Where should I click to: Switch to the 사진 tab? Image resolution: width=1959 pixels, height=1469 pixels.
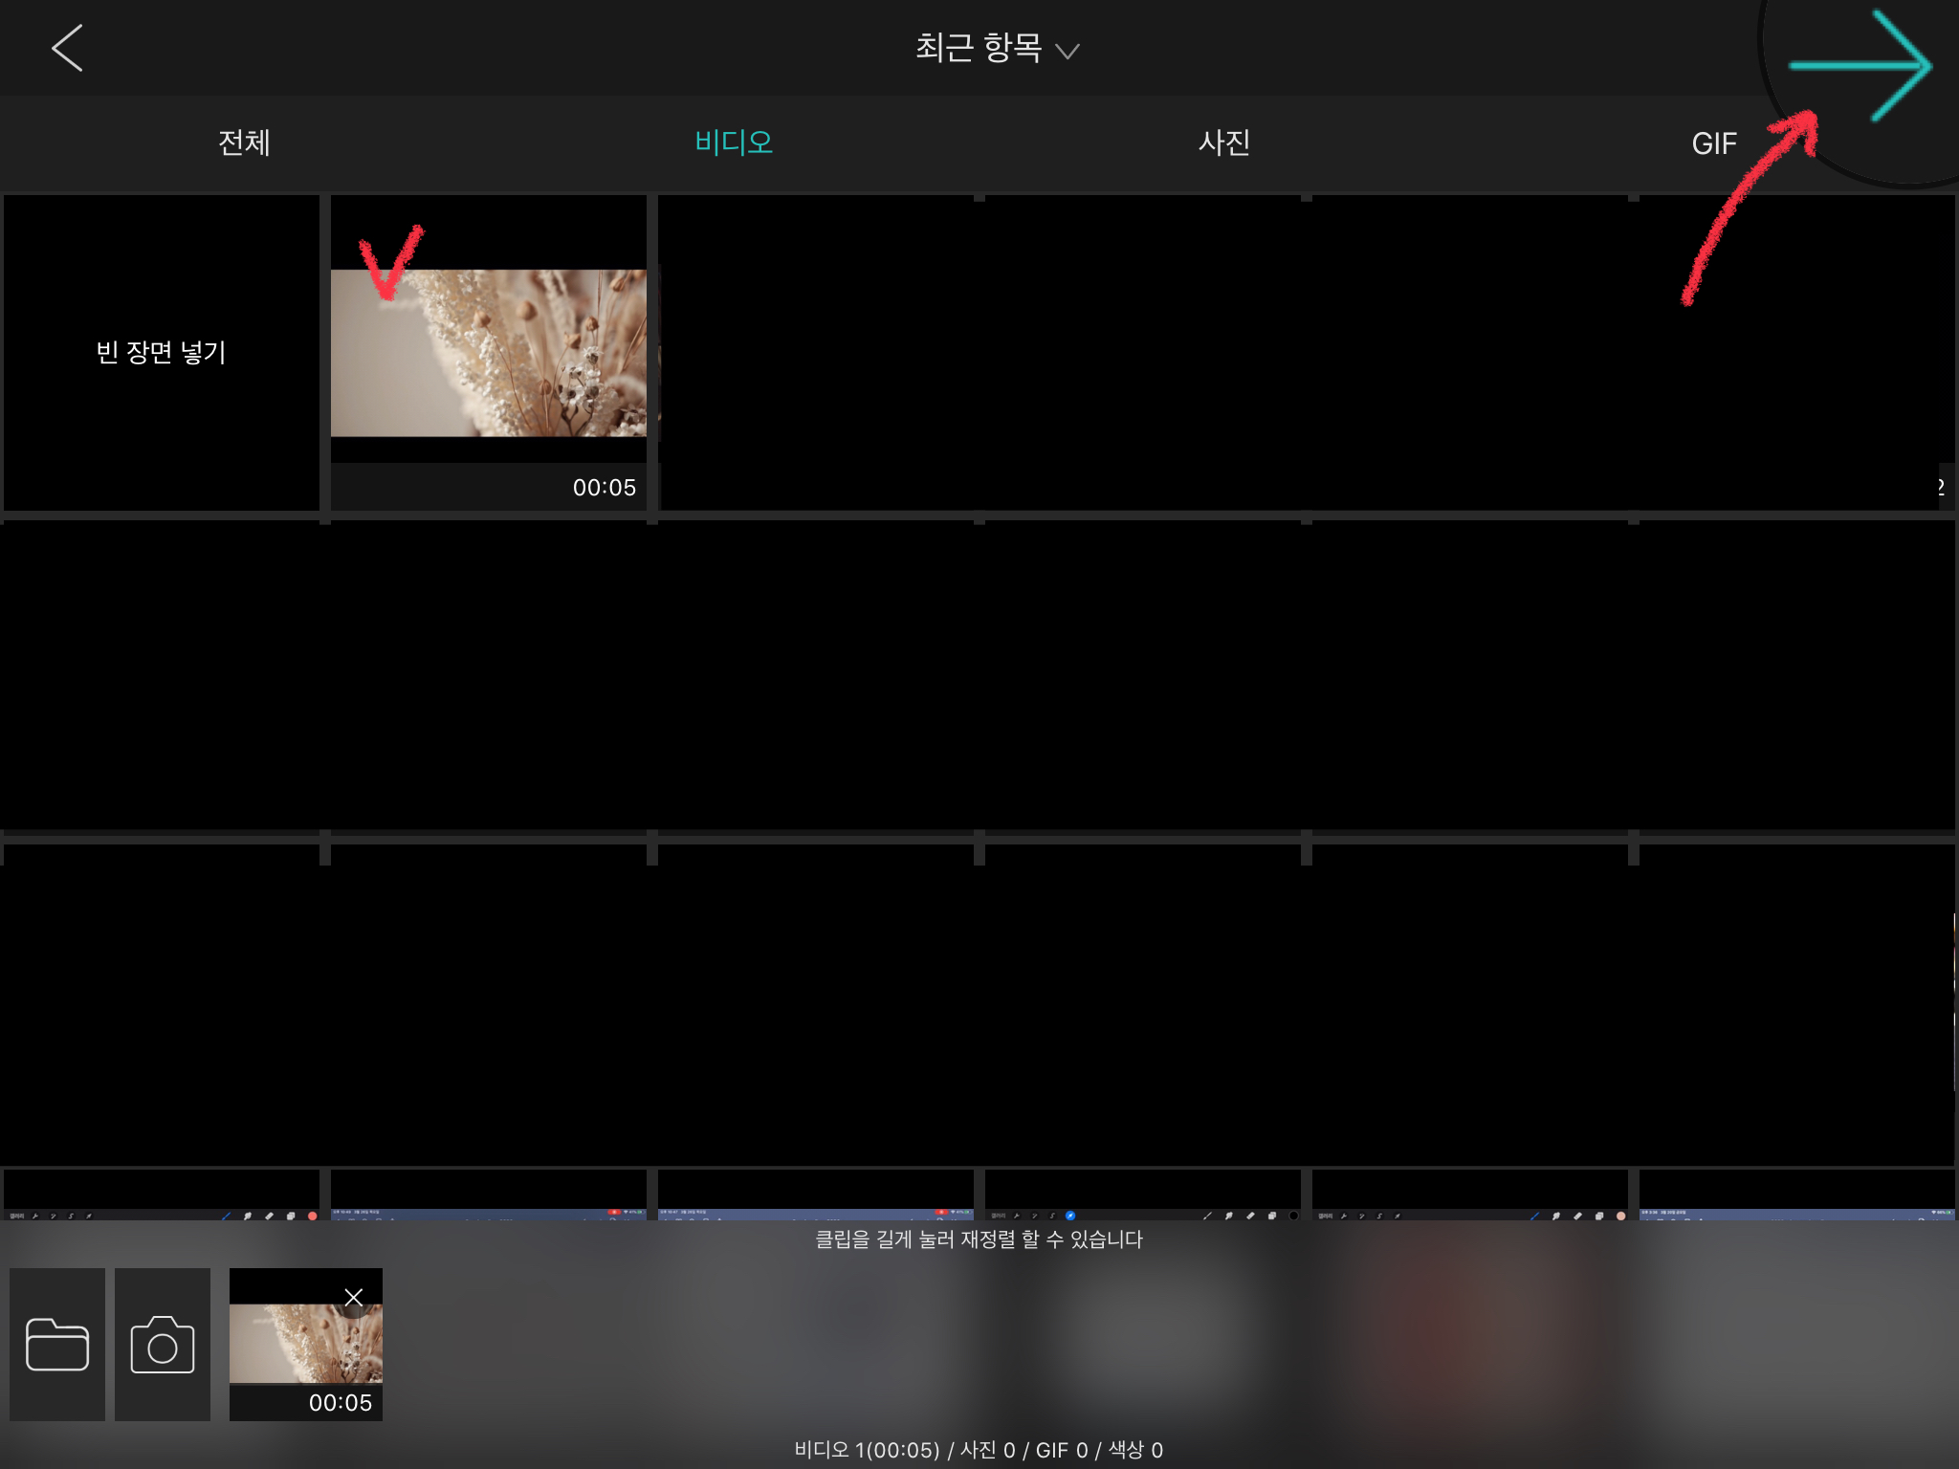point(1224,143)
